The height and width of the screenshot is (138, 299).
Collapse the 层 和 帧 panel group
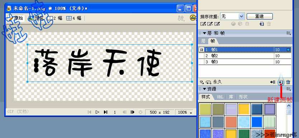tap(204, 33)
